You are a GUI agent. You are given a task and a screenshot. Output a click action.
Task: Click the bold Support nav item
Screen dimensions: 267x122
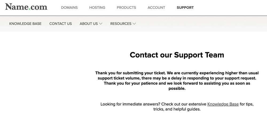[x=185, y=7]
